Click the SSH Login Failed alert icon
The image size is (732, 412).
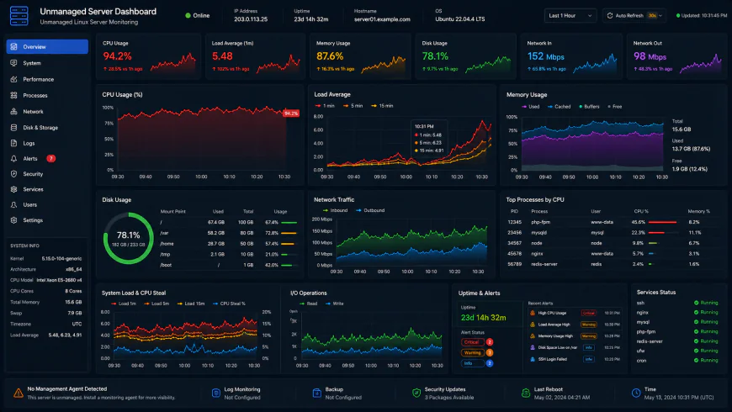pyautogui.click(x=533, y=359)
